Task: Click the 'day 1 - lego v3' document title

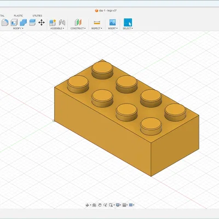Action: (x=108, y=10)
